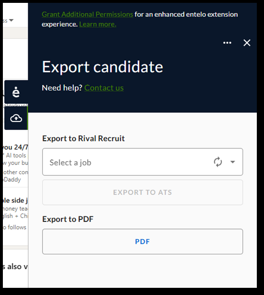The height and width of the screenshot is (295, 264).
Task: Expand the Select a job dropdown arrow
Action: (232, 162)
